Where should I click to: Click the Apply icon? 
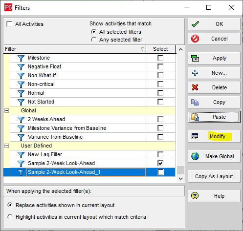(x=195, y=58)
